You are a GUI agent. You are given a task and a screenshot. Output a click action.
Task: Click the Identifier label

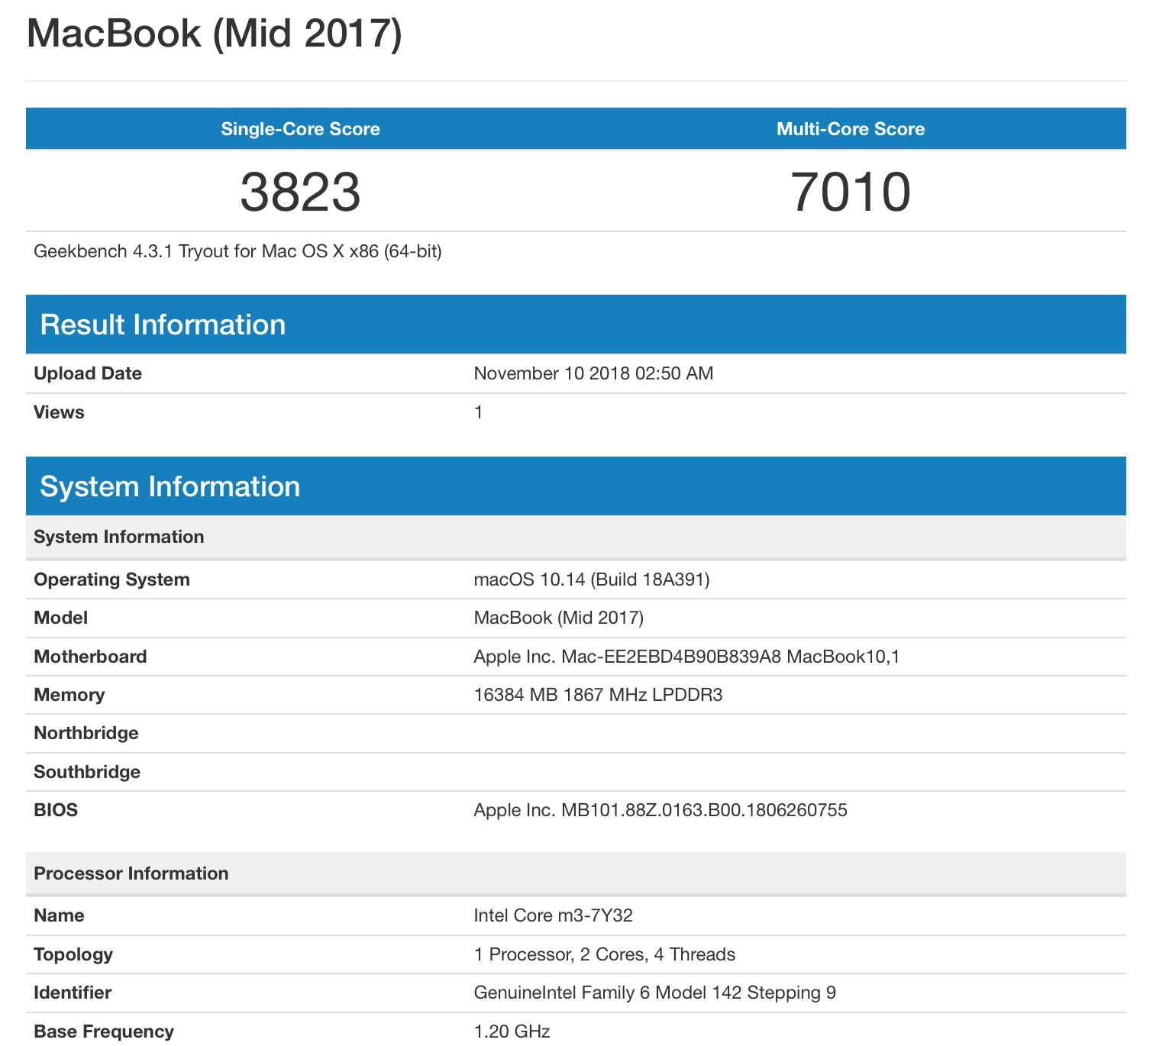click(73, 993)
